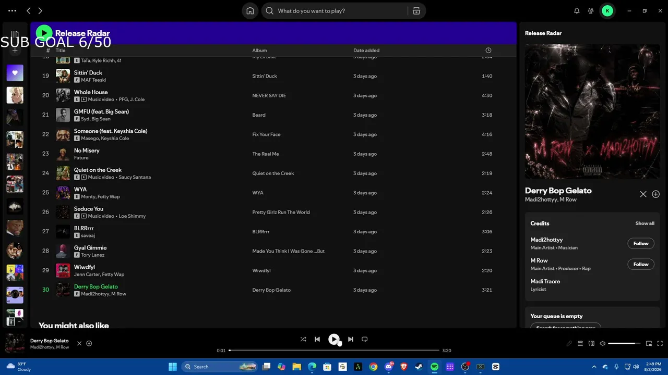Follow Madi2hottyy
The image size is (668, 375).
tap(641, 244)
